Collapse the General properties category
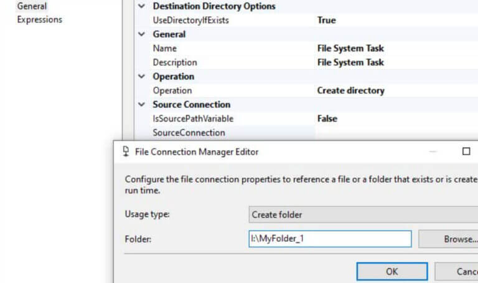 click(141, 34)
